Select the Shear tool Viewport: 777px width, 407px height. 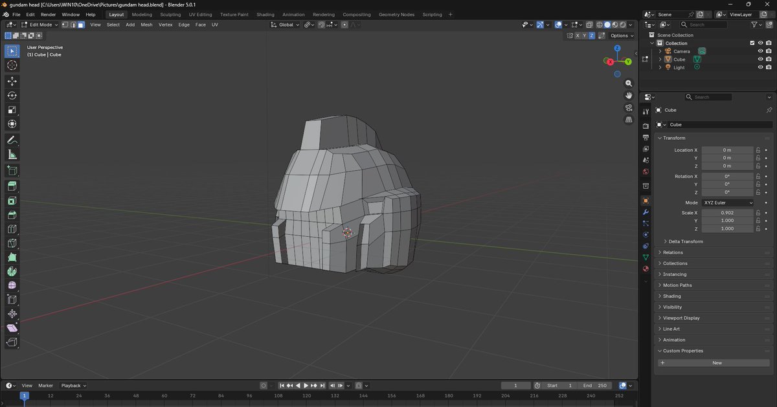(12, 328)
